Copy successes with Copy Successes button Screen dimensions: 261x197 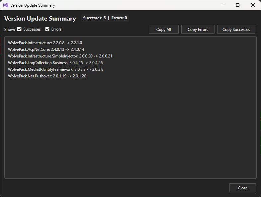coord(236,30)
